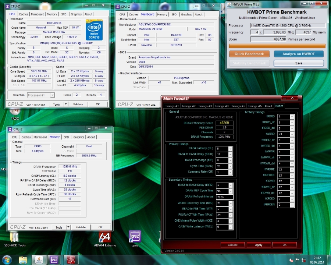Expand Cycle Time (tRAS) dropdown

[231, 166]
